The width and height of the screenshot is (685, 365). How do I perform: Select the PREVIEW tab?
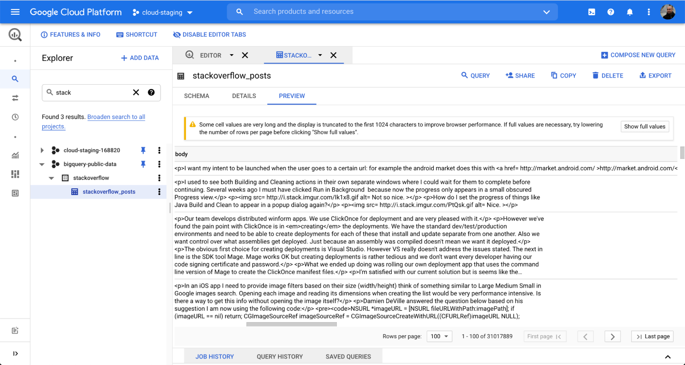pos(292,96)
